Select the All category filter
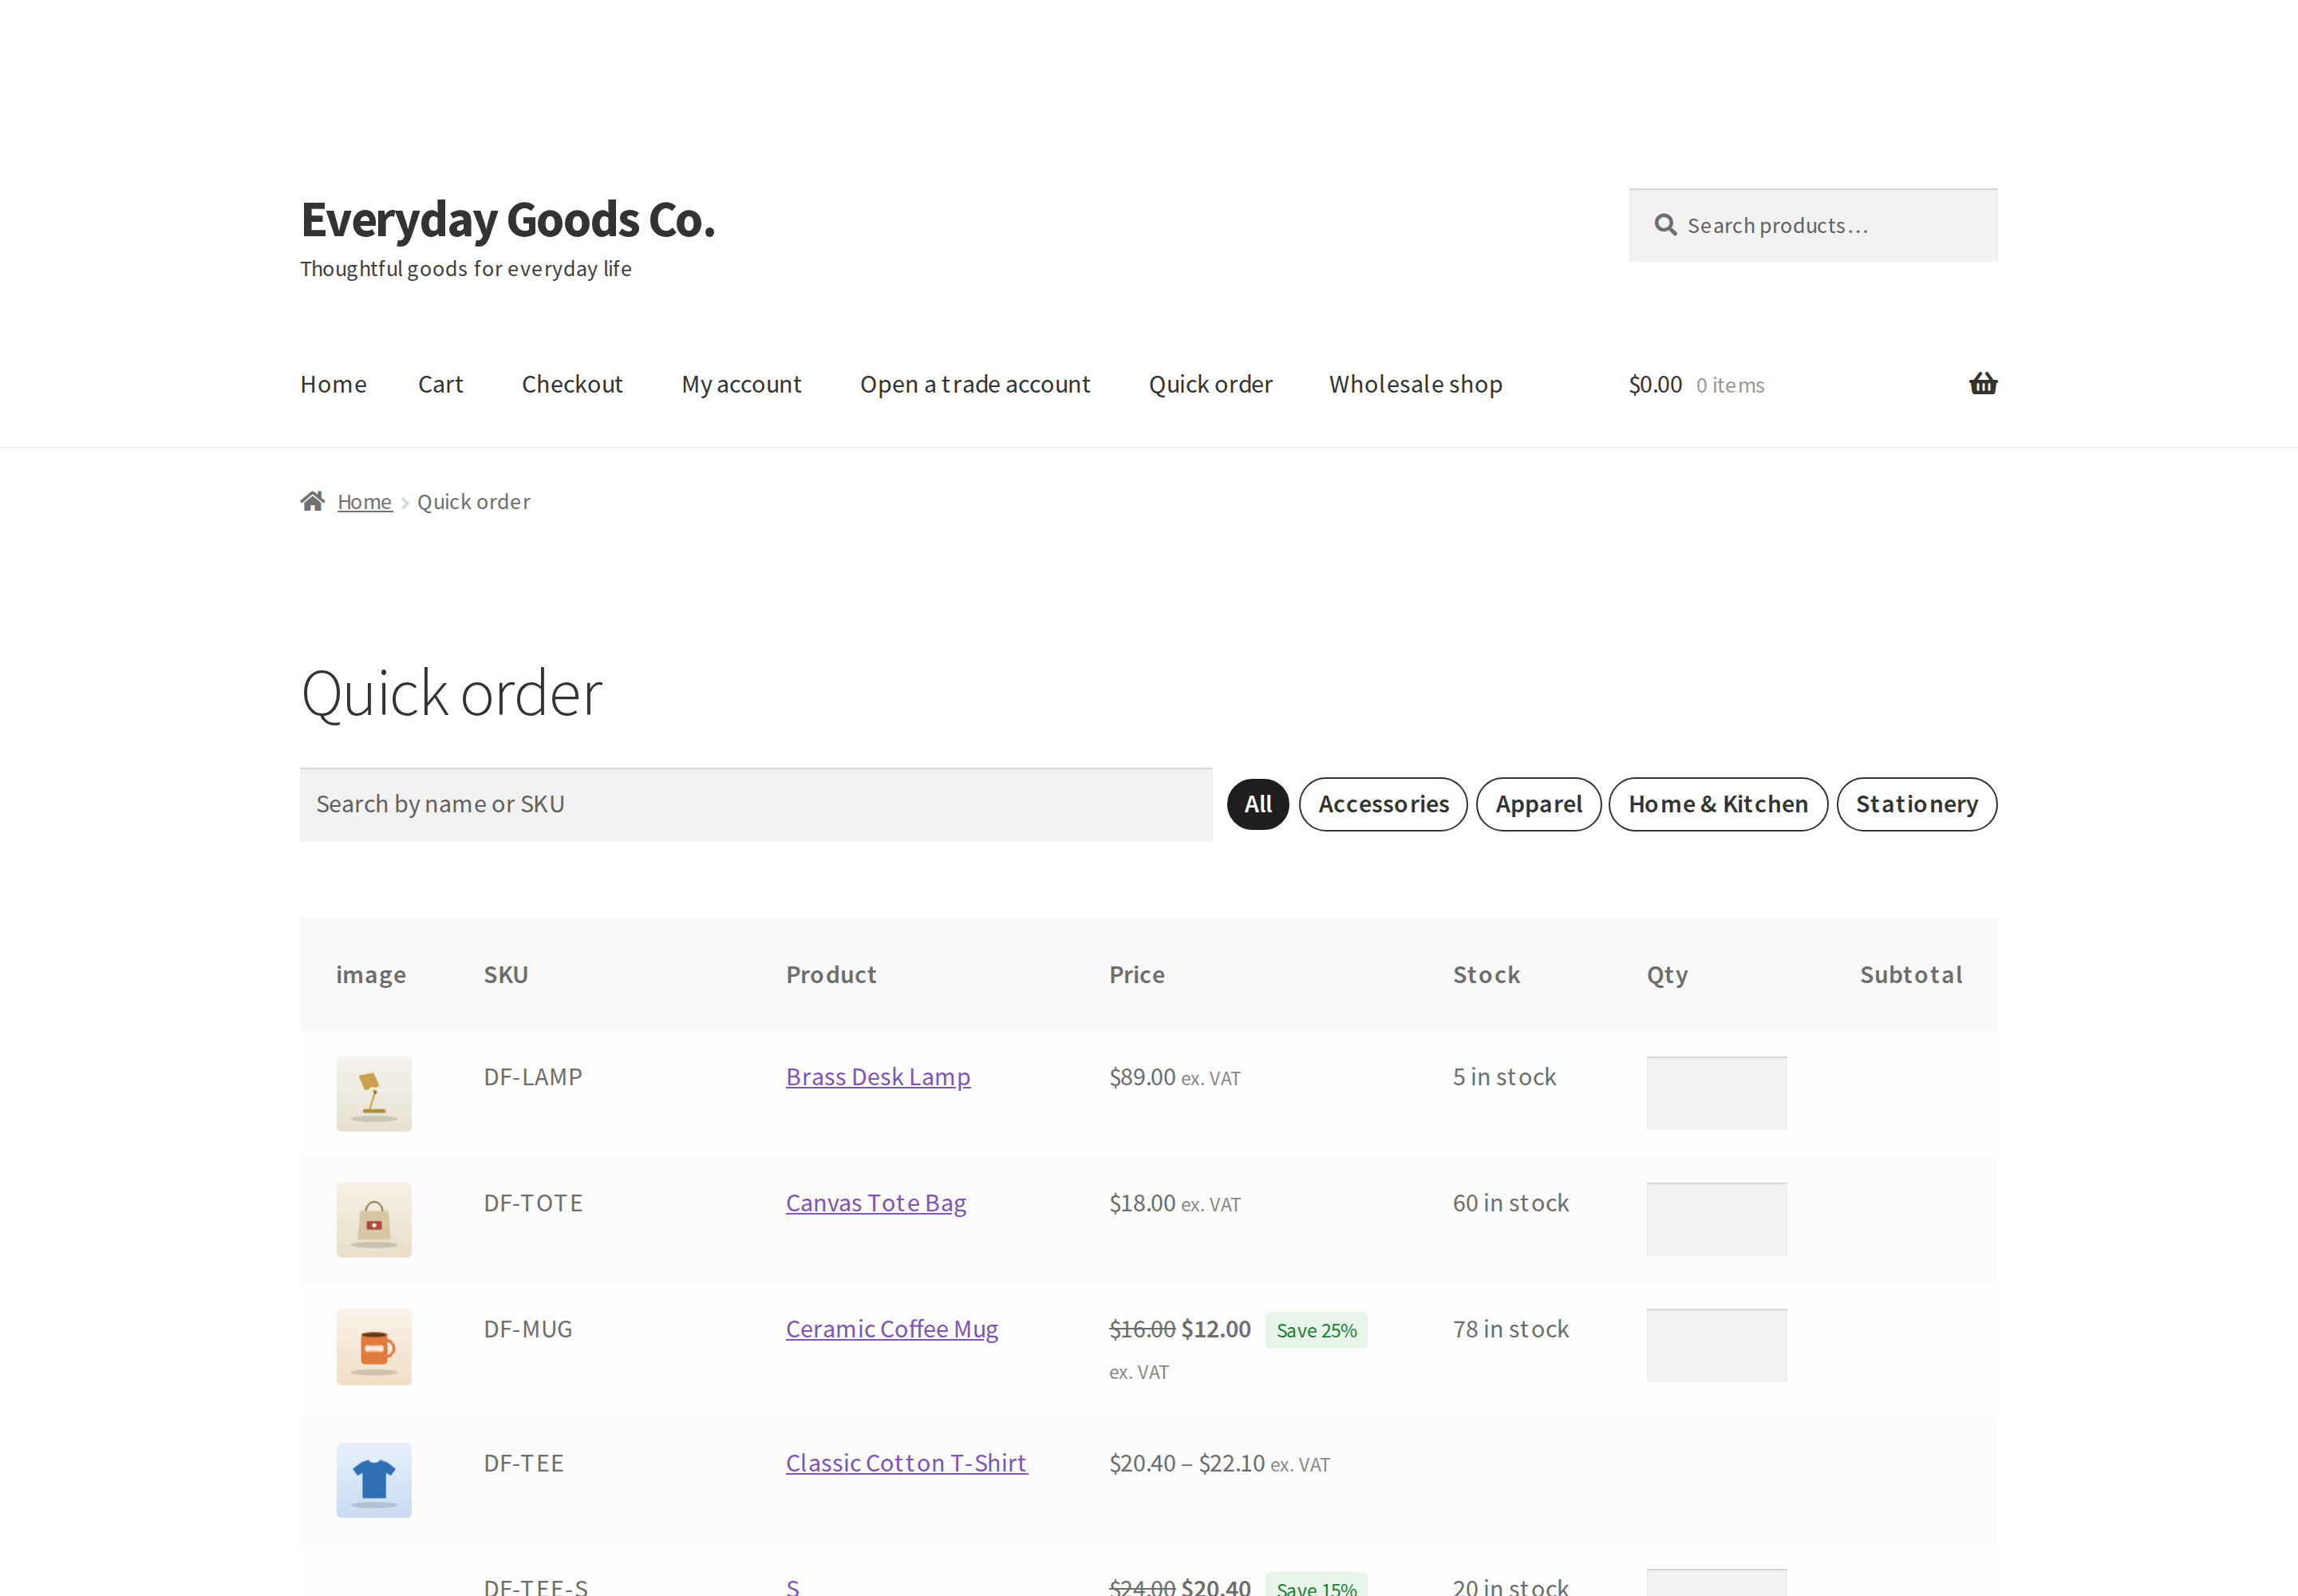 click(1258, 804)
